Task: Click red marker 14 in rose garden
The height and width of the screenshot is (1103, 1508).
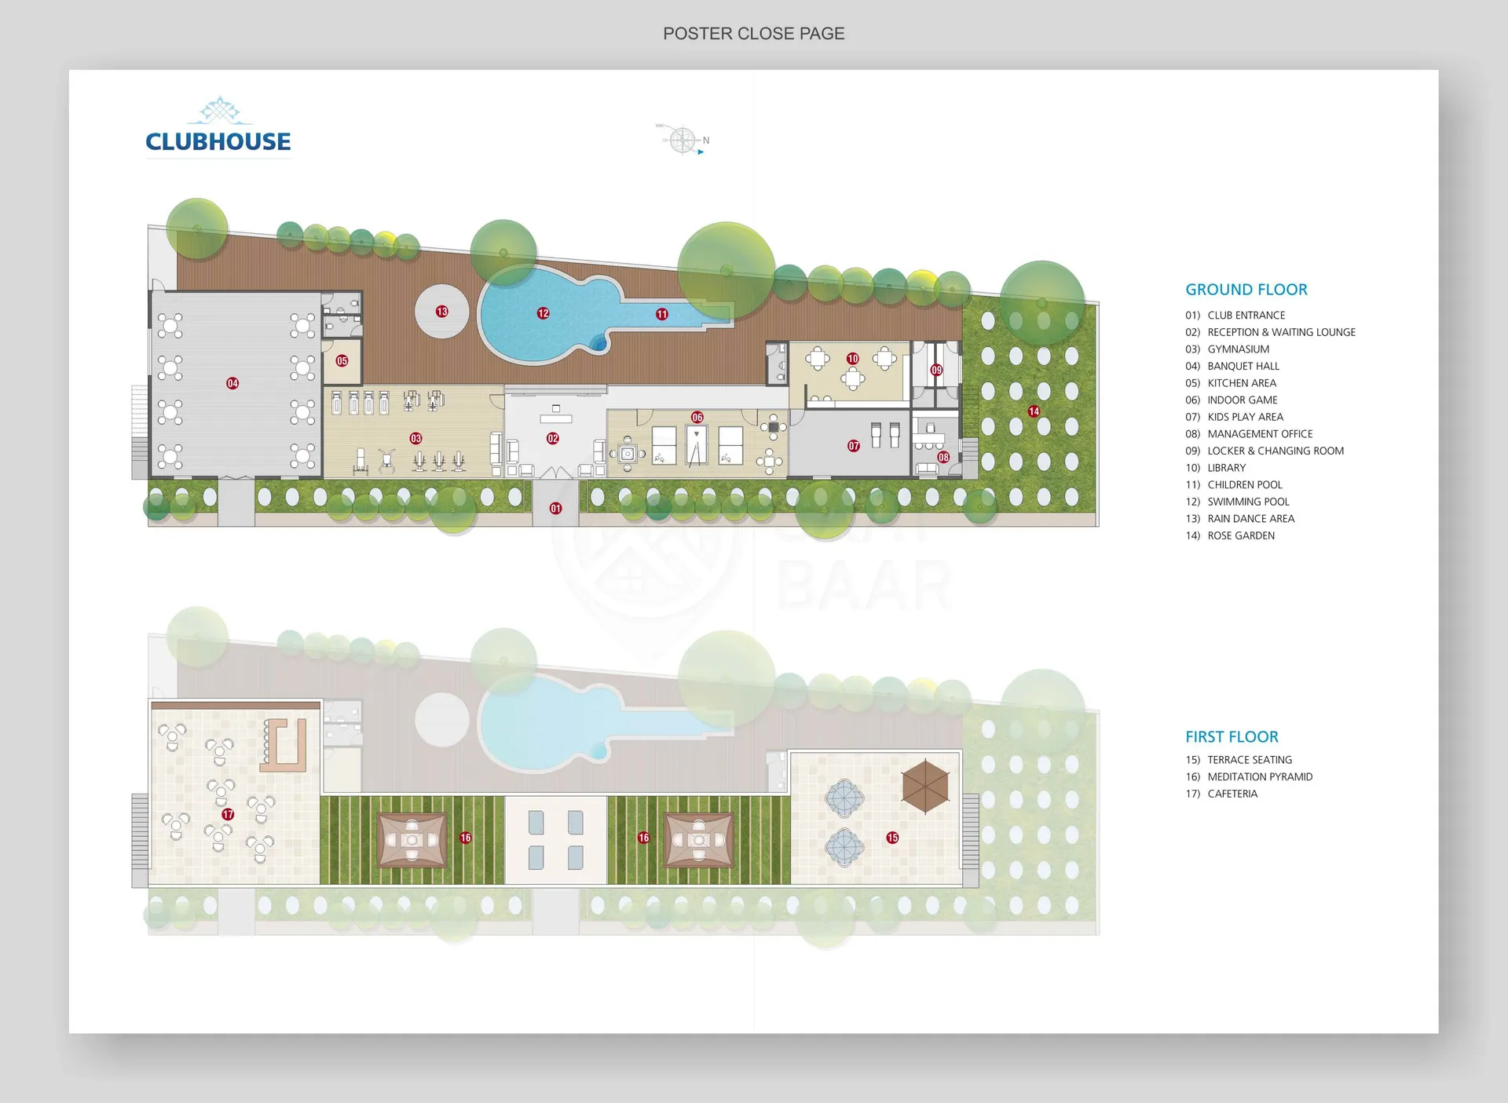Action: point(1034,411)
